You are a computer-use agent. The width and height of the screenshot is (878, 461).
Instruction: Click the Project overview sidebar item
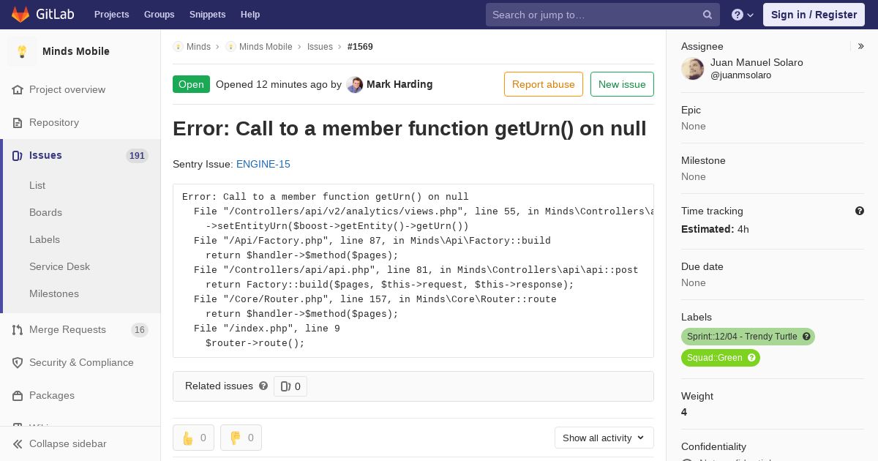80,89
